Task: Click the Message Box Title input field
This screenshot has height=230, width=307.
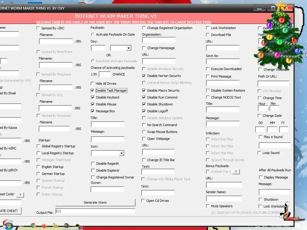Action: (108, 124)
